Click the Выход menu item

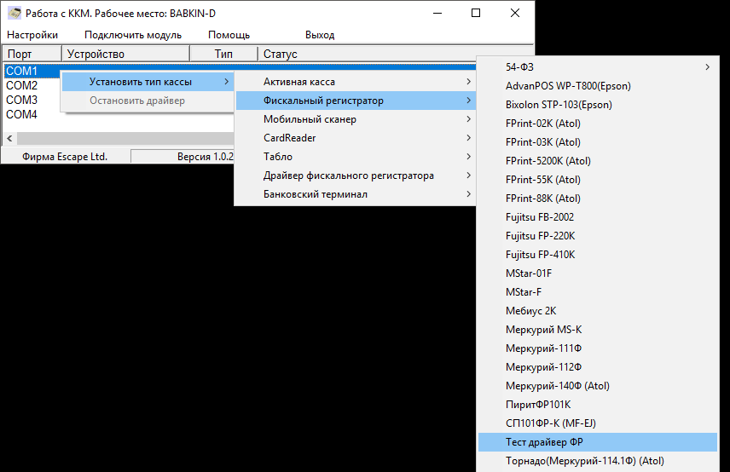tap(320, 35)
